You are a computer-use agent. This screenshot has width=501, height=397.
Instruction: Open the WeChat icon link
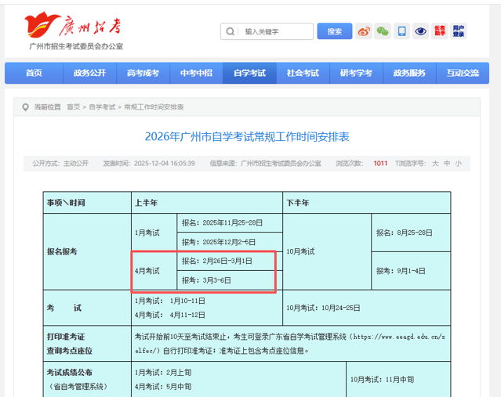(383, 31)
